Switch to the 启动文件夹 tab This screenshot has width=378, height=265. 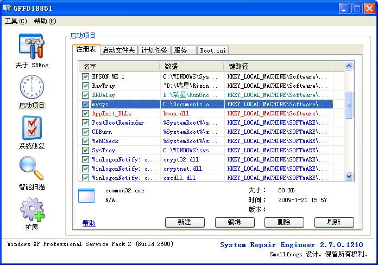[x=118, y=50]
